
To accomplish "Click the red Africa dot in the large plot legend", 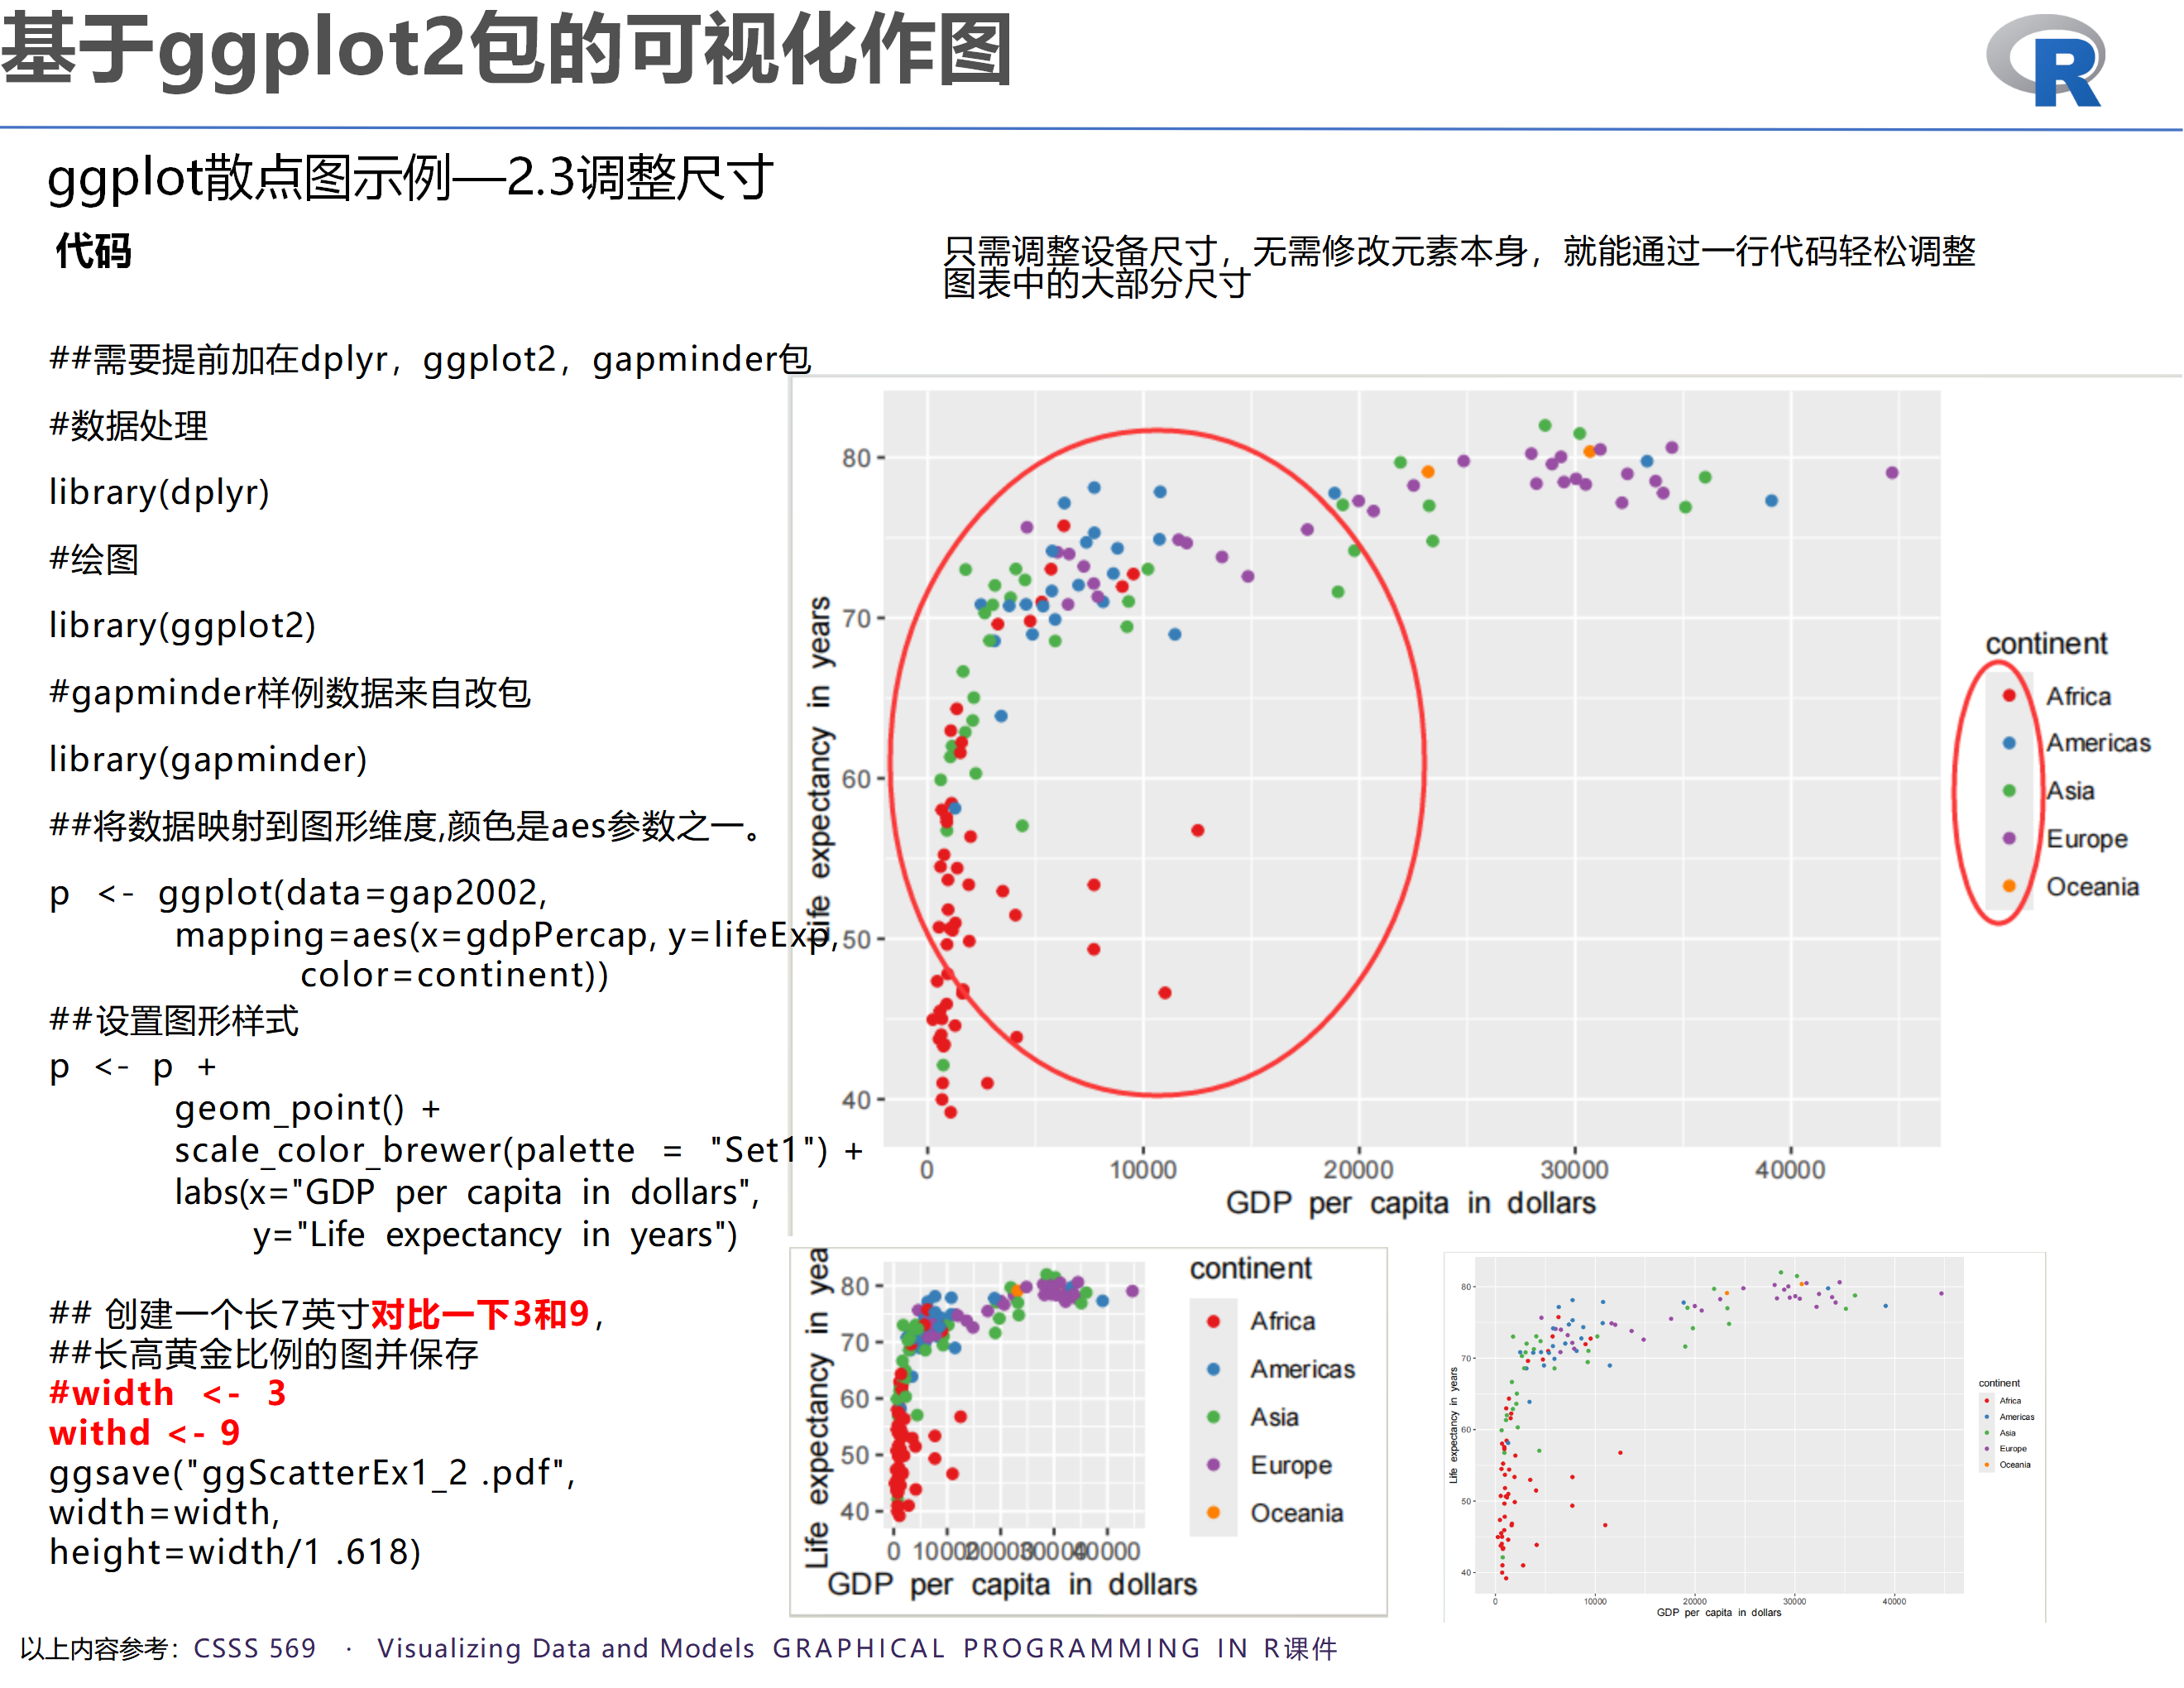I will [2009, 695].
